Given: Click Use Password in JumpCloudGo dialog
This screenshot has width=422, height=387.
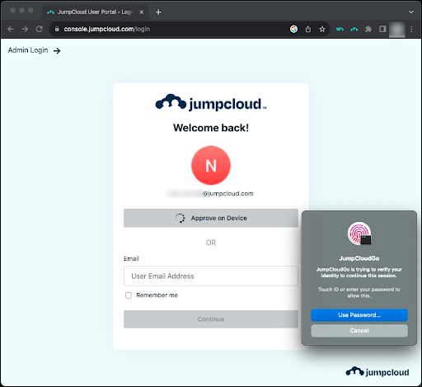Looking at the screenshot, I should tap(359, 315).
